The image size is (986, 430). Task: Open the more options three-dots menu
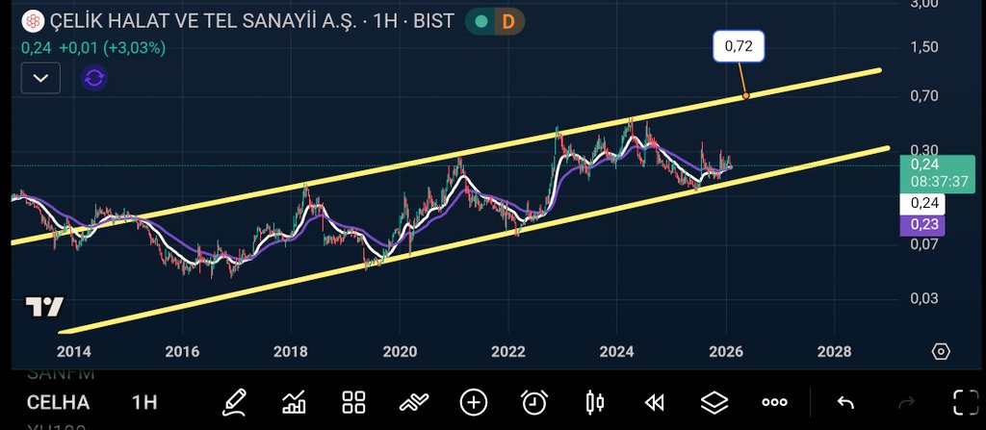click(775, 402)
